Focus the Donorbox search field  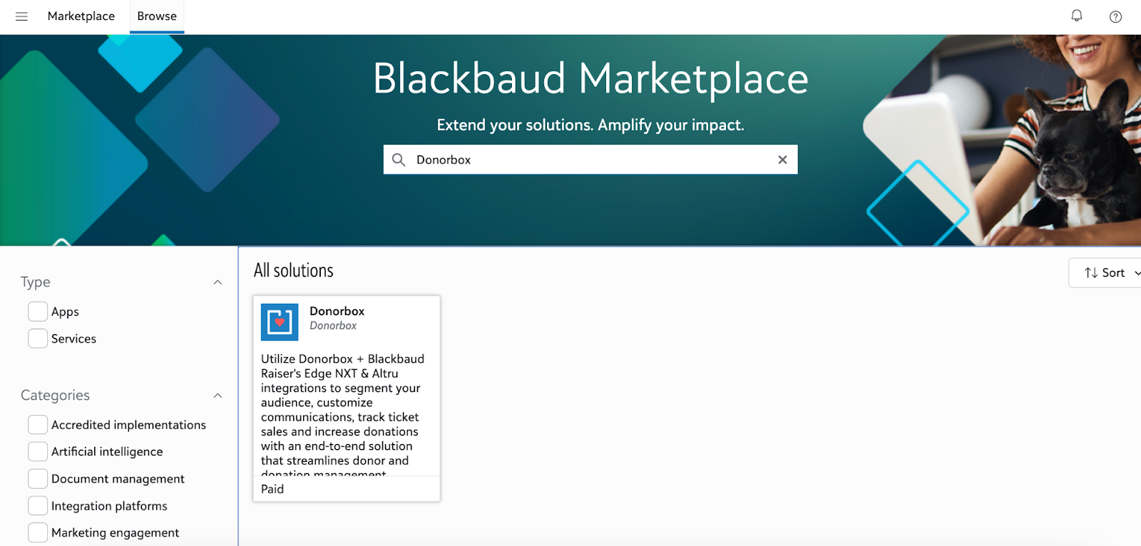590,160
